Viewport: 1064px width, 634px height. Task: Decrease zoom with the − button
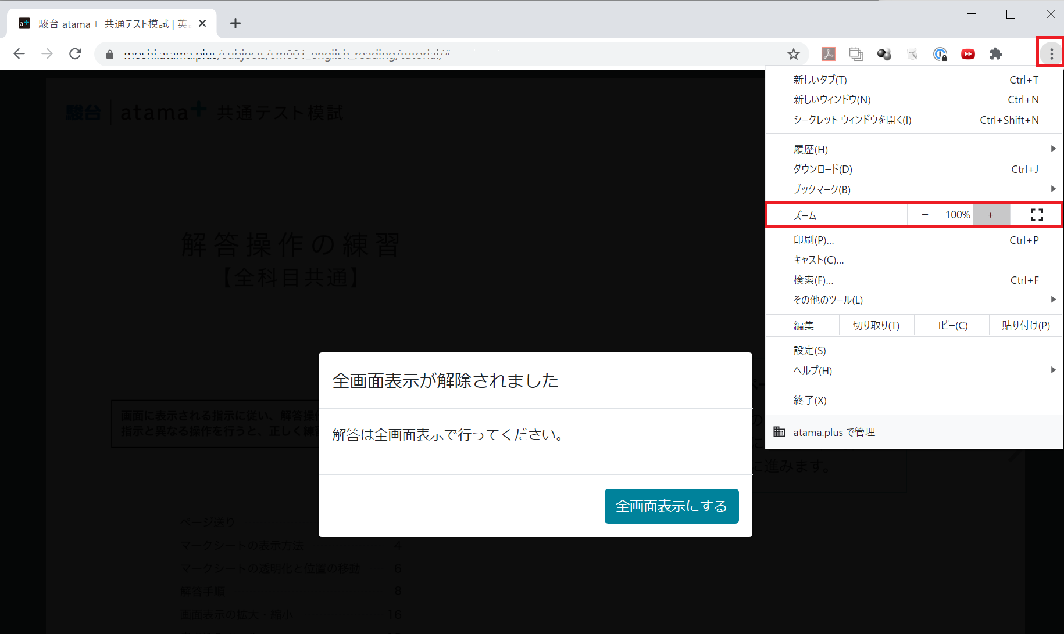tap(924, 215)
